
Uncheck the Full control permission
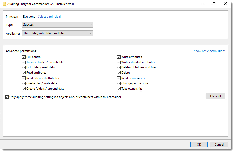tap(24, 57)
